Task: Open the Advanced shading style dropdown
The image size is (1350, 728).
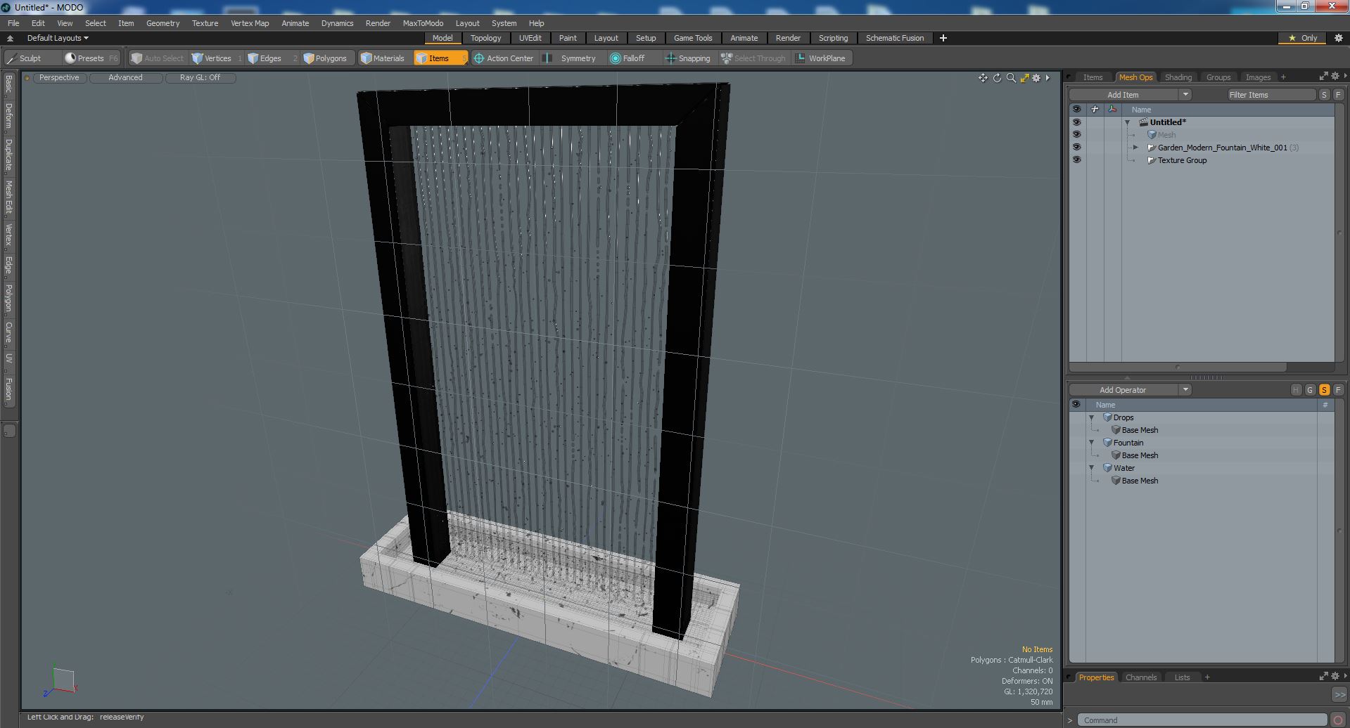Action: coord(125,78)
